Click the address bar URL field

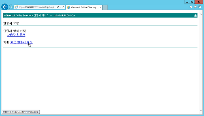point(36,7)
